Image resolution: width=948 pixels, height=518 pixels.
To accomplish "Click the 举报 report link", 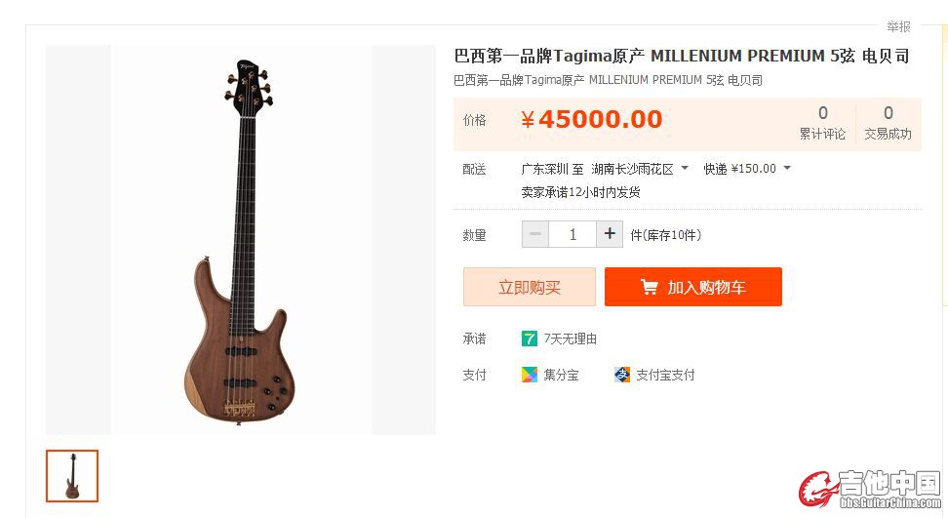I will (x=898, y=26).
